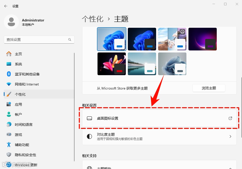Go to 蓝牙和其他设备
This screenshot has height=169, width=242.
[39, 74]
